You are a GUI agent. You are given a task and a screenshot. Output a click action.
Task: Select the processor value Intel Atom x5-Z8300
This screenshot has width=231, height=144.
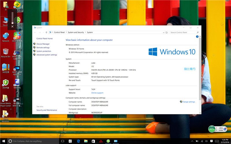113,70
